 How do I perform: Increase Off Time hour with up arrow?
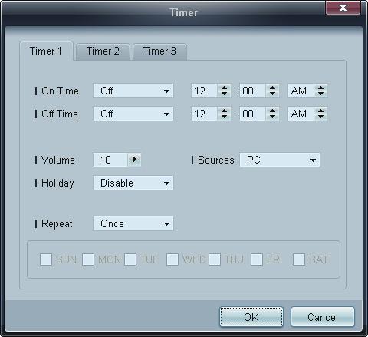tap(224, 111)
